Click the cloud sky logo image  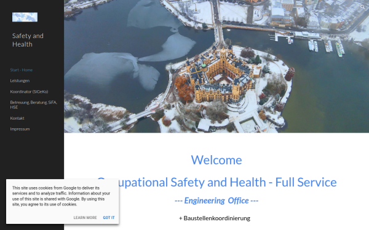click(25, 17)
